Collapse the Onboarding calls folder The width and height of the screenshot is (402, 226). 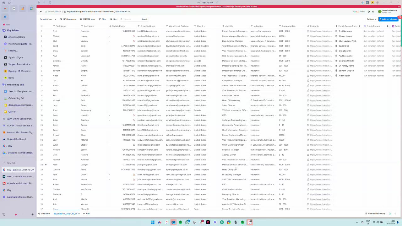13,85
